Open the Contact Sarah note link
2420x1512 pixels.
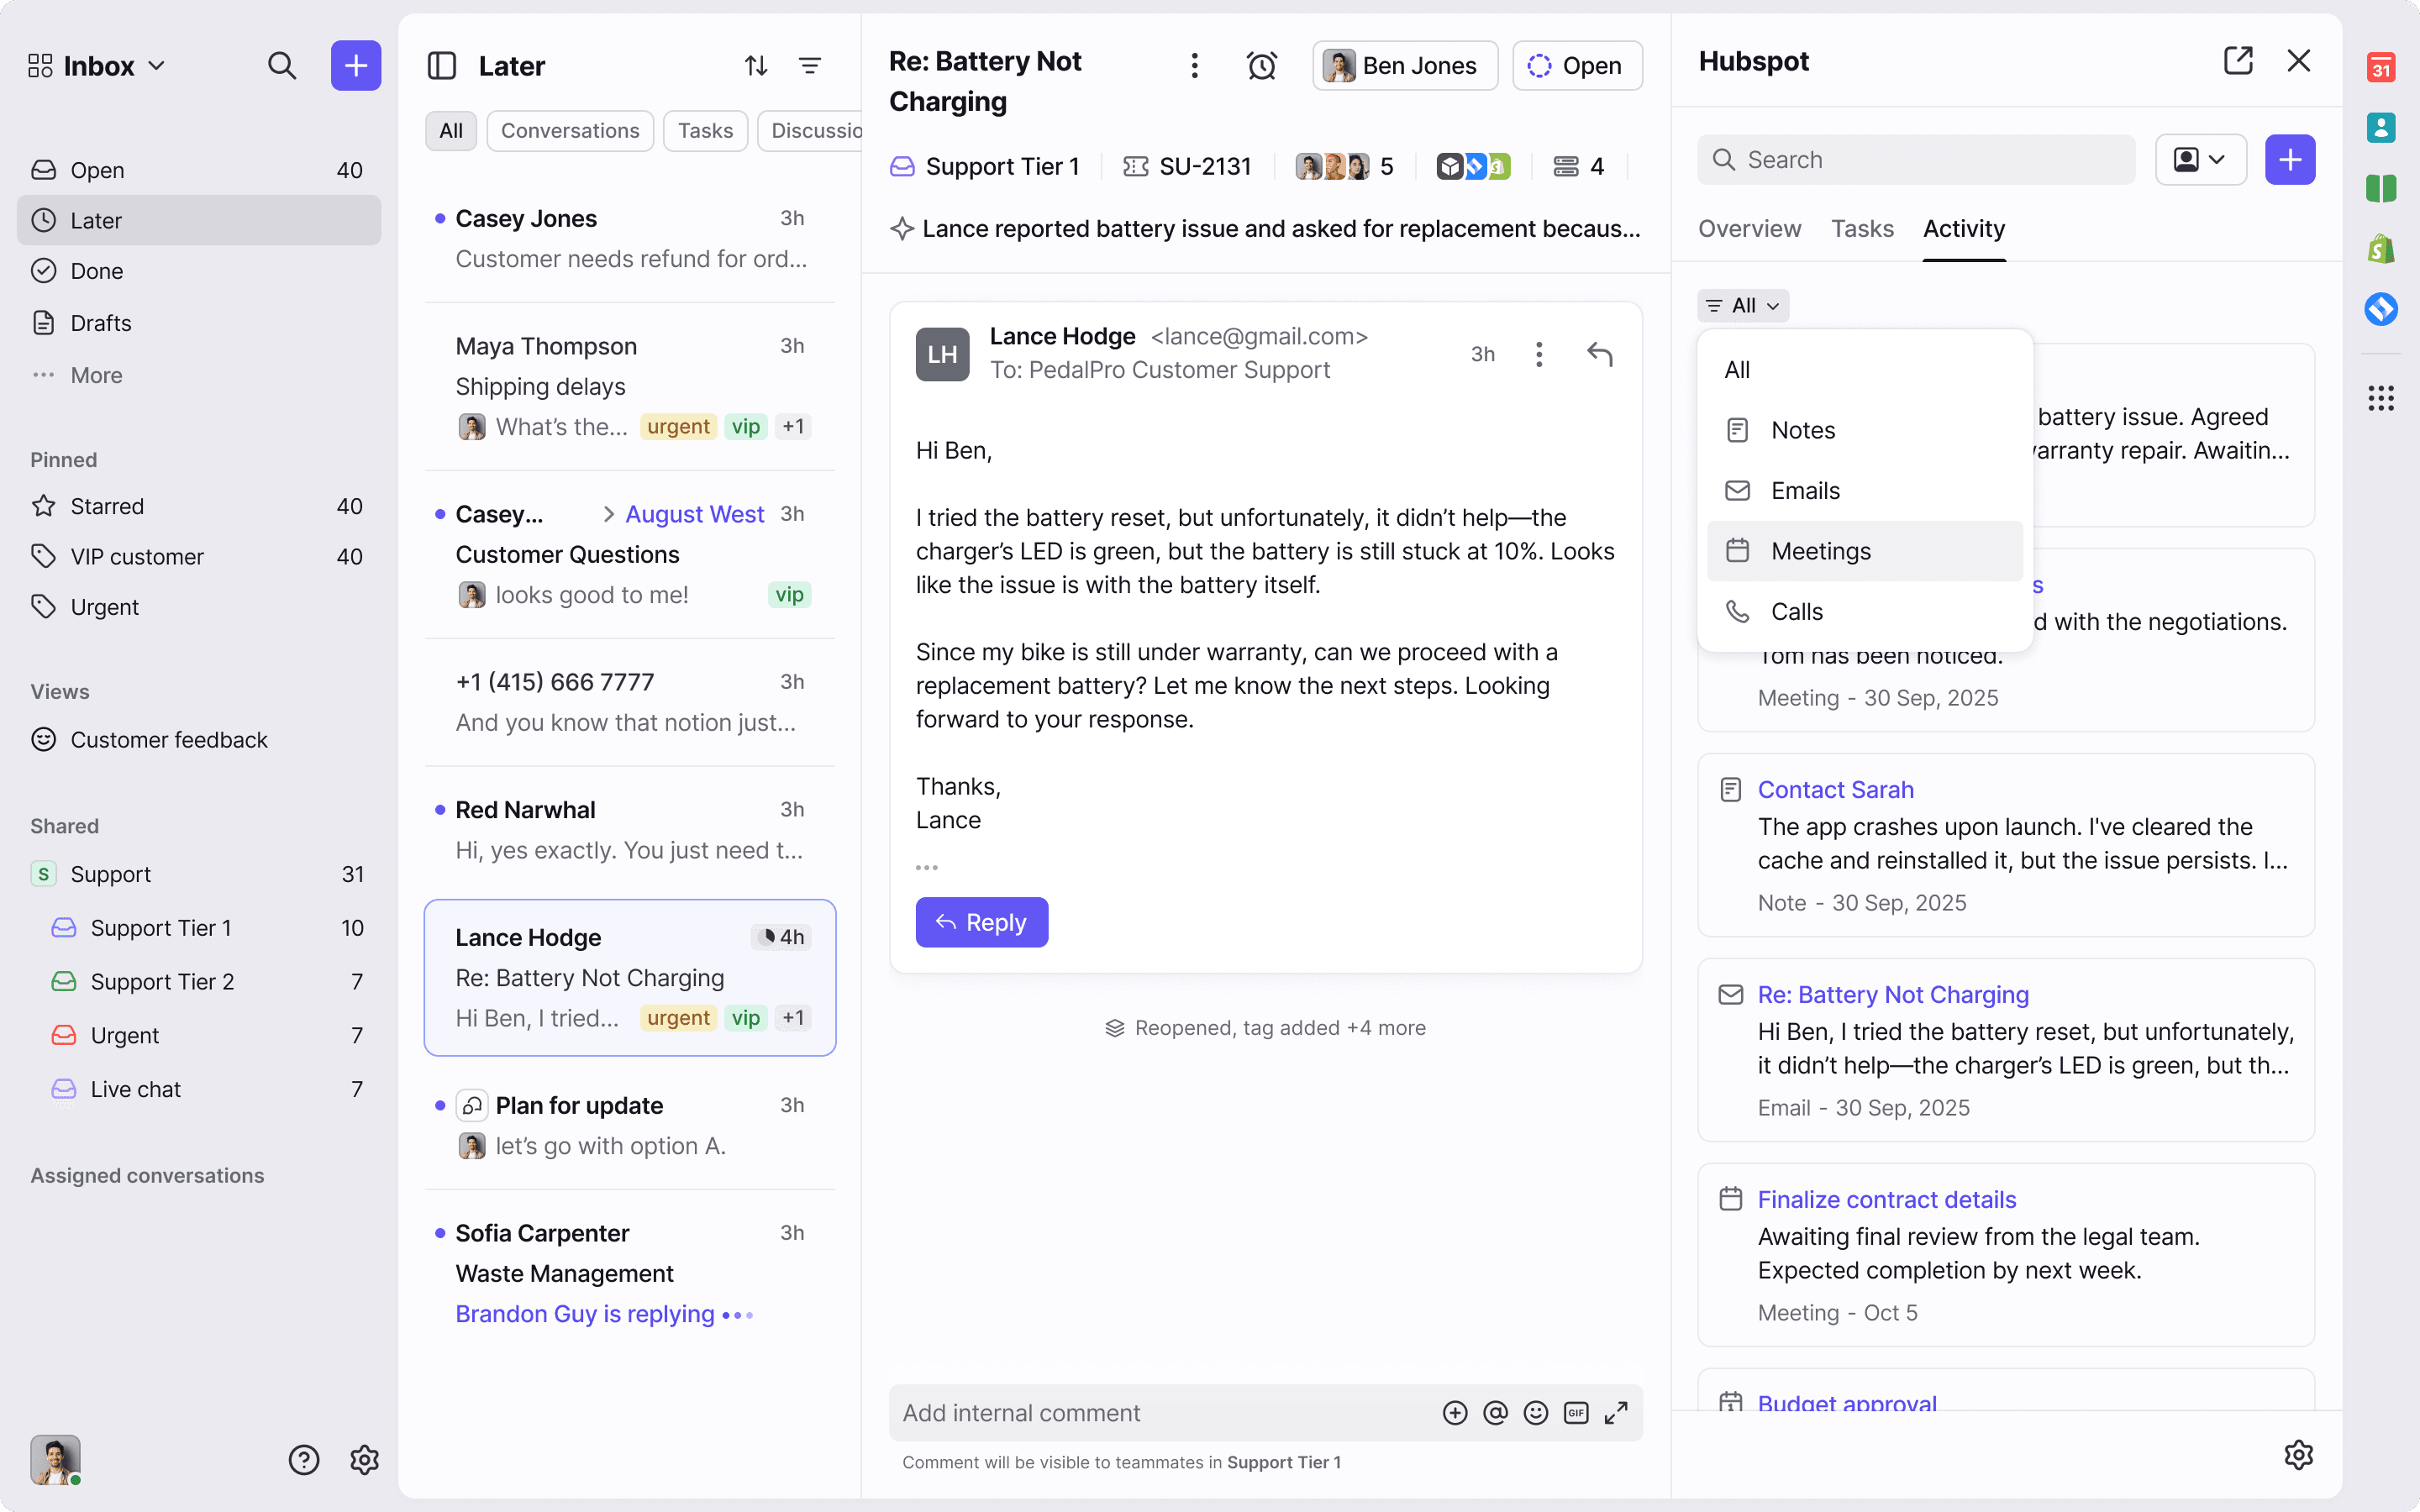tap(1838, 789)
